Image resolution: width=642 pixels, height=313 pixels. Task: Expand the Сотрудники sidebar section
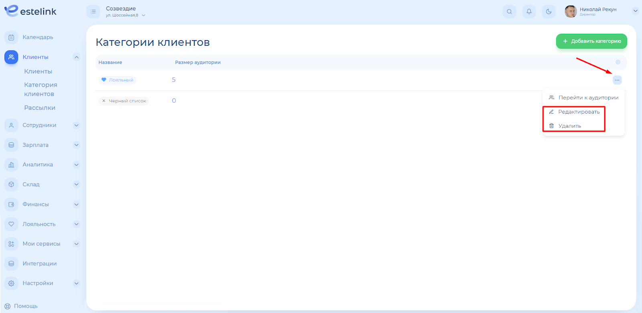[76, 125]
